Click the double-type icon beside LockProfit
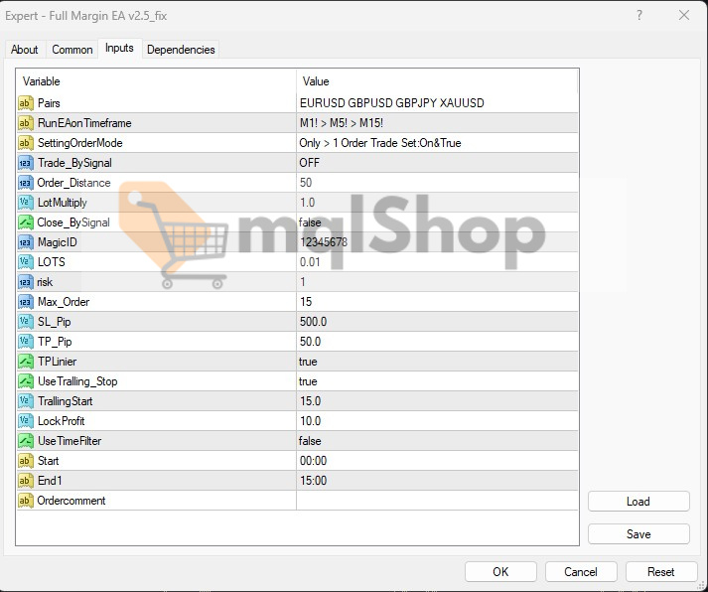This screenshot has width=708, height=592. pos(26,421)
